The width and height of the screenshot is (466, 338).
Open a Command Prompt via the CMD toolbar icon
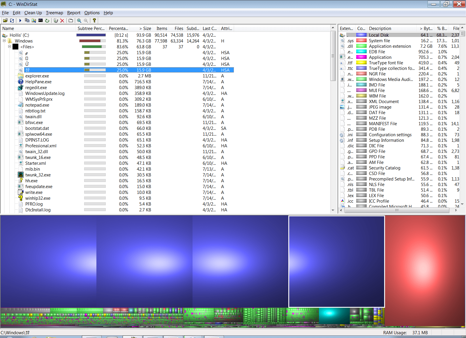click(x=40, y=20)
